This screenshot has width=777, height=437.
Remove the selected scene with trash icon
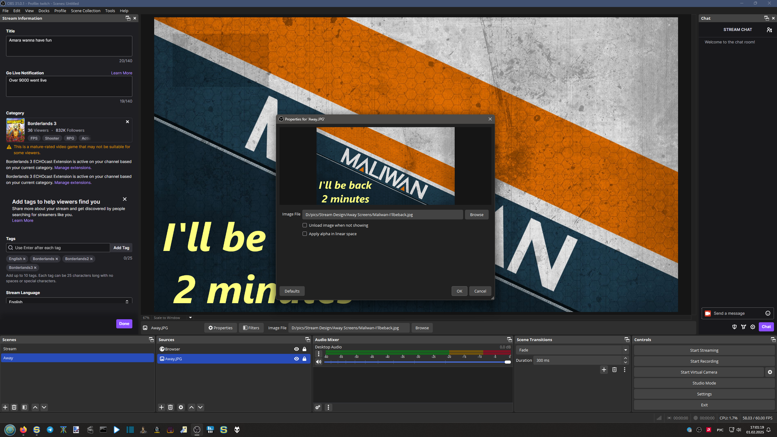(x=14, y=407)
